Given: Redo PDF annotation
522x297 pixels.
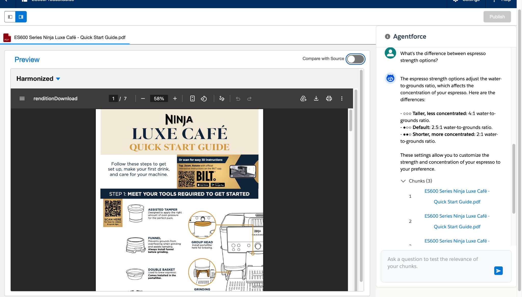Looking at the screenshot, I should tap(249, 98).
